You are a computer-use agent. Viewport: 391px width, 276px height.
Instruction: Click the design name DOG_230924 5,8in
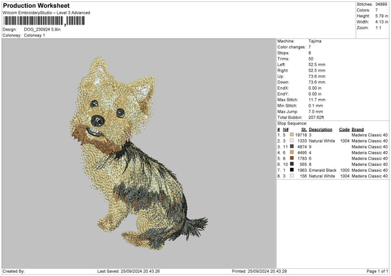click(42, 29)
